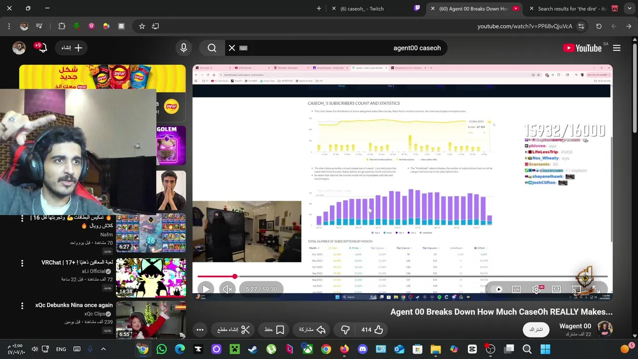
Task: Bookmark this page with the star
Action: 142,26
